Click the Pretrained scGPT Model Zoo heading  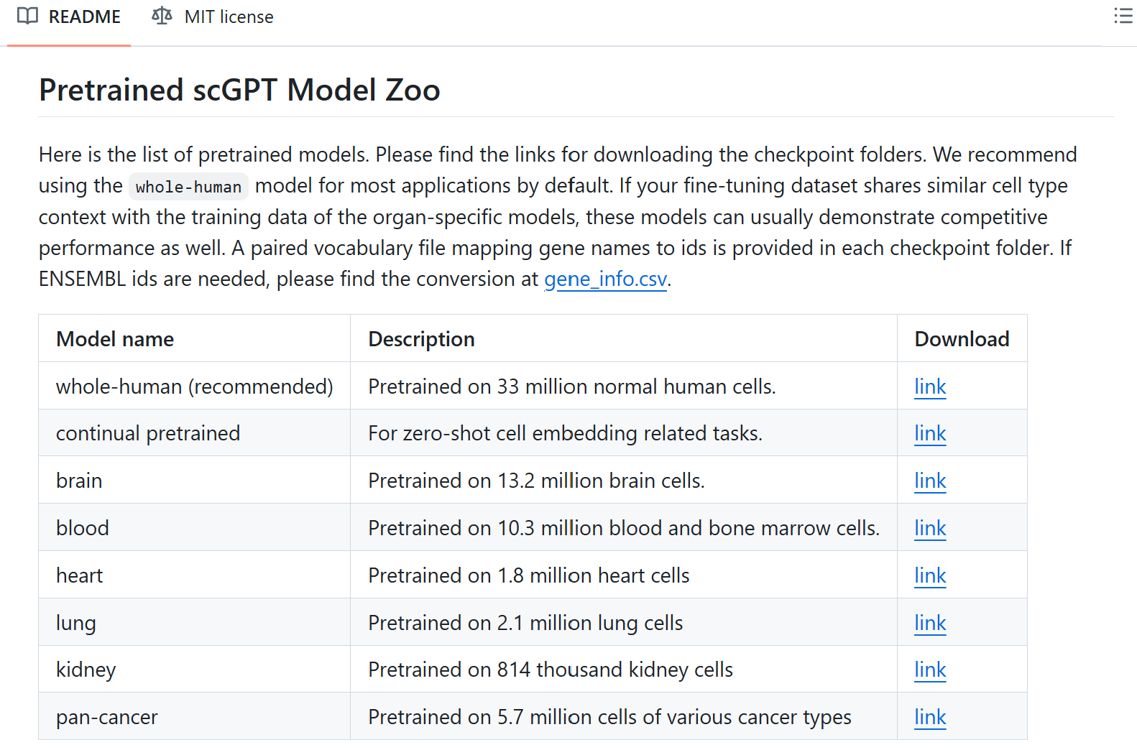pyautogui.click(x=239, y=91)
